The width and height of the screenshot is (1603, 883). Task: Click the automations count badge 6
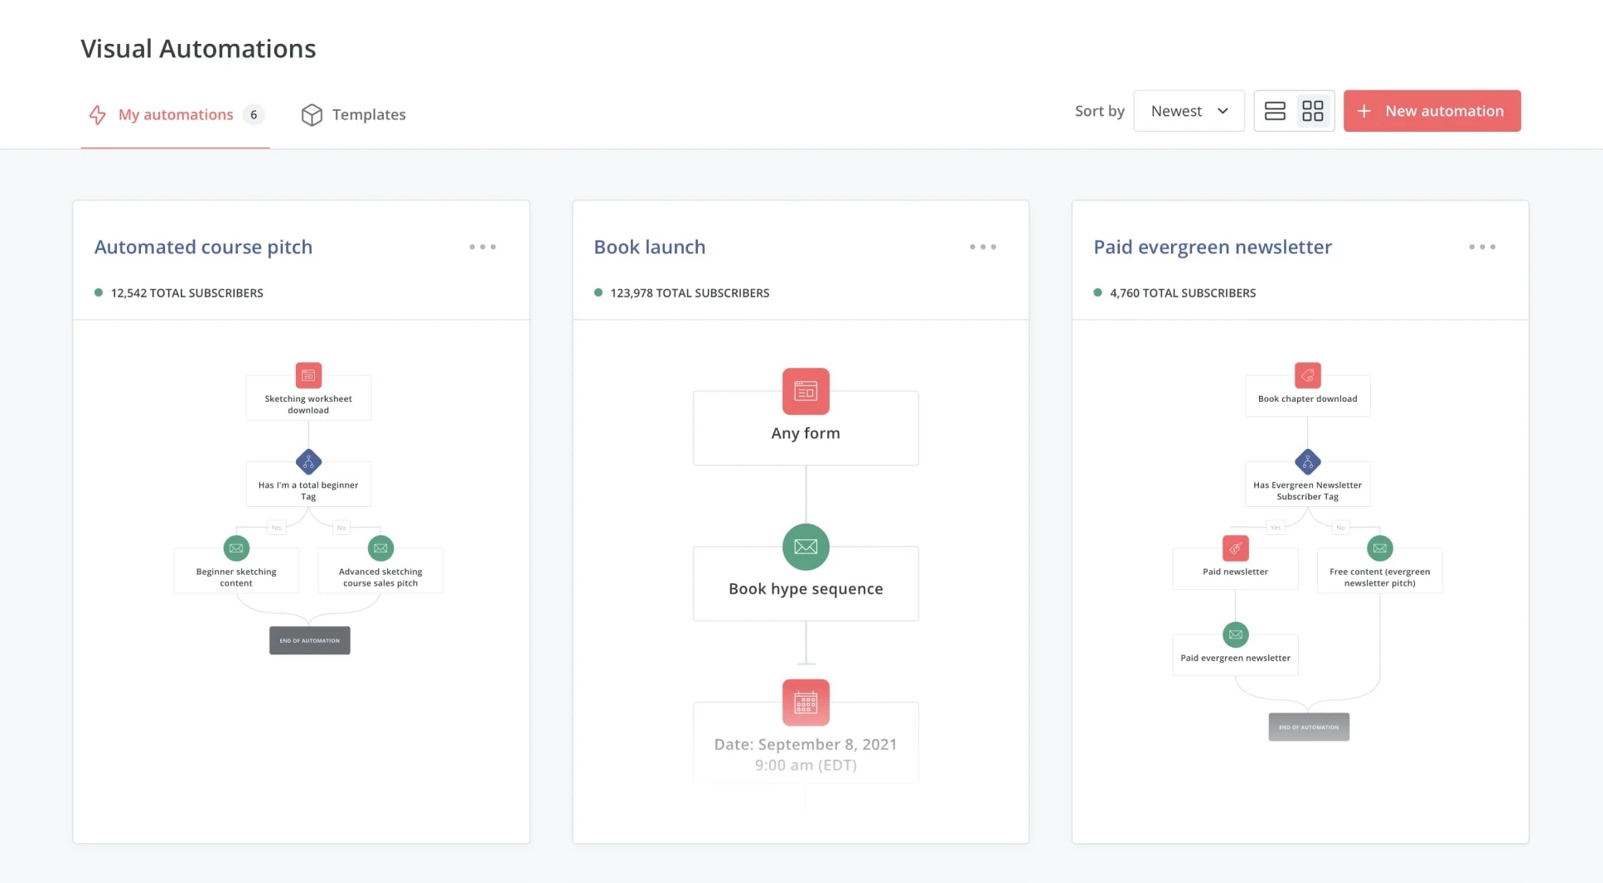pos(254,114)
